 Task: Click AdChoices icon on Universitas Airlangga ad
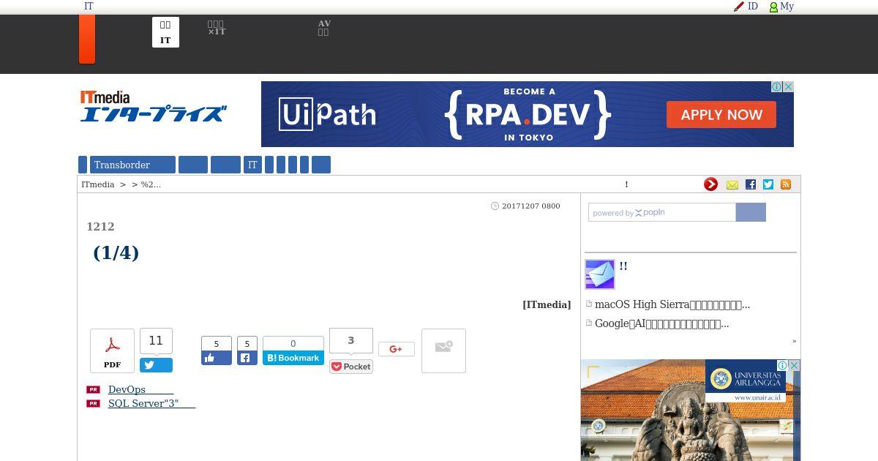pos(783,365)
